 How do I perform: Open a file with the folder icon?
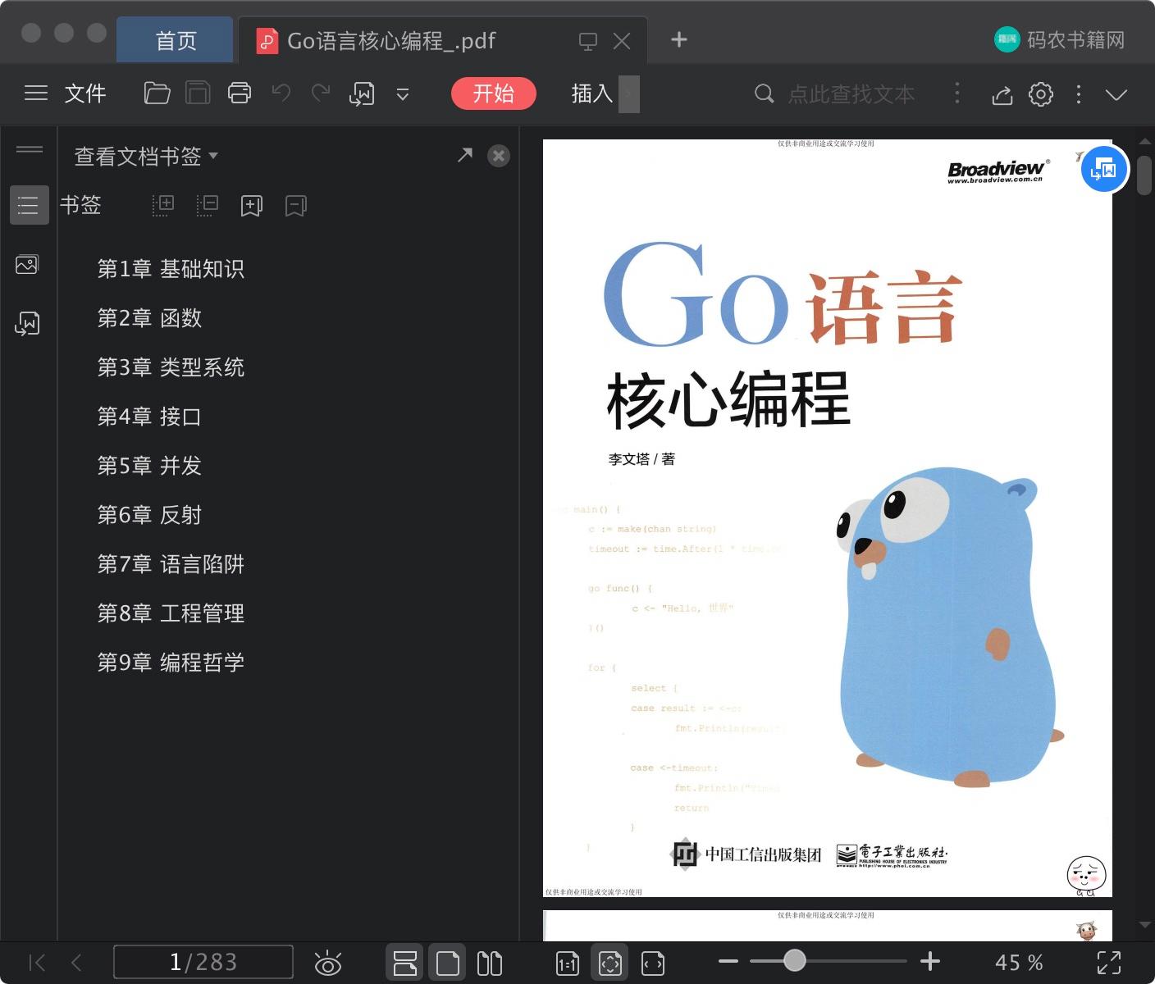click(157, 93)
